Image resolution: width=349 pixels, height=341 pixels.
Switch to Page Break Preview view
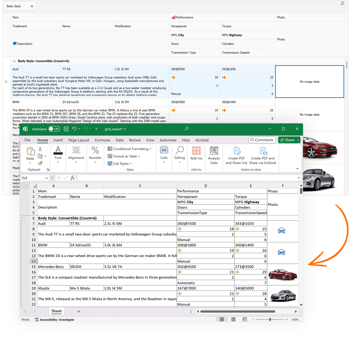(x=245, y=319)
